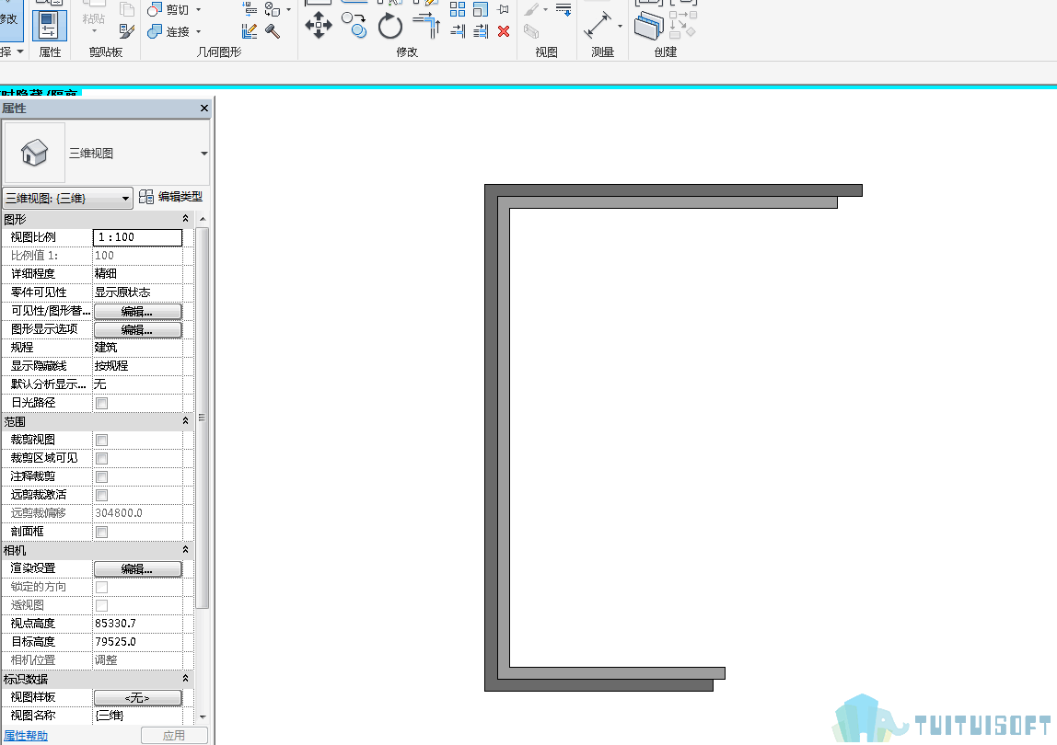This screenshot has height=745, width=1057.
Task: Select the Move tool icon
Action: [x=319, y=27]
